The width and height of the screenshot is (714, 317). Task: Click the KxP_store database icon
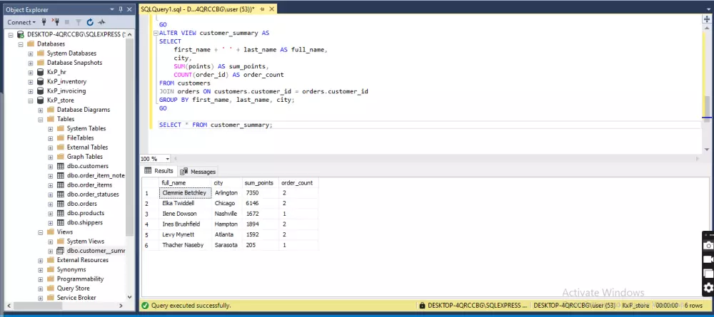click(x=41, y=100)
